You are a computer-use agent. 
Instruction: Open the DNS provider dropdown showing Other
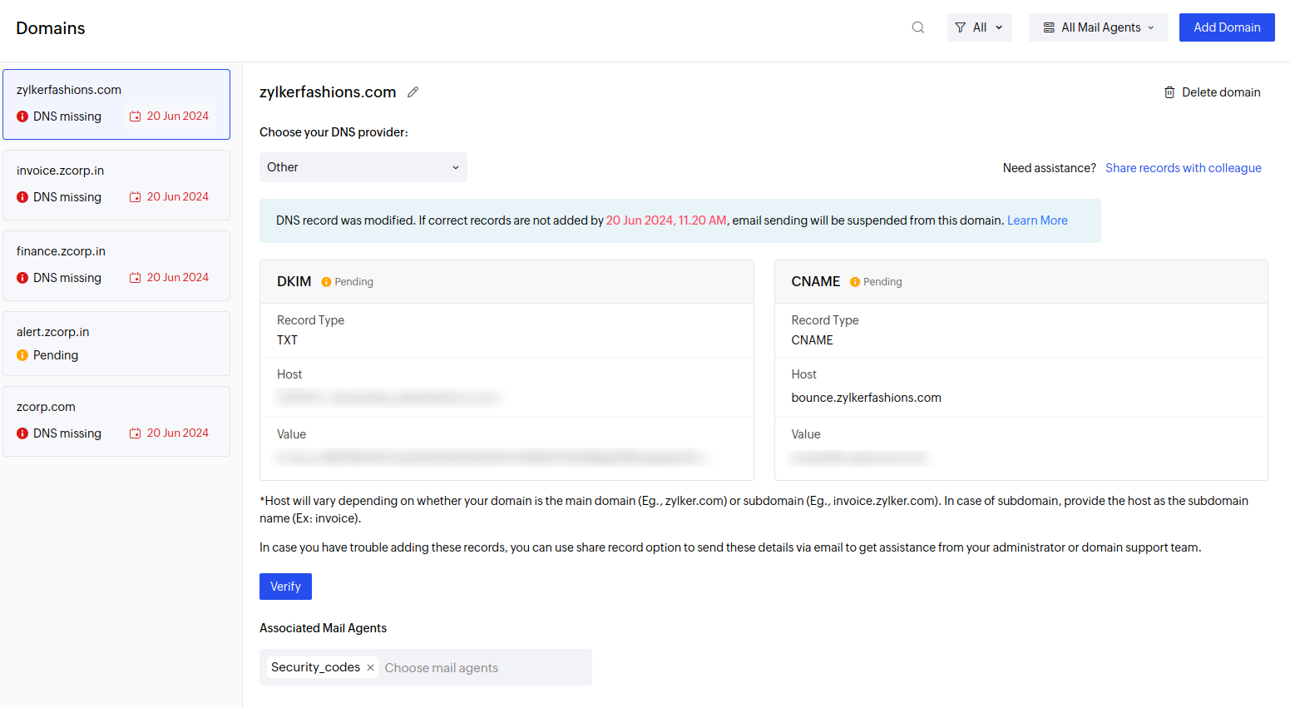pos(363,167)
